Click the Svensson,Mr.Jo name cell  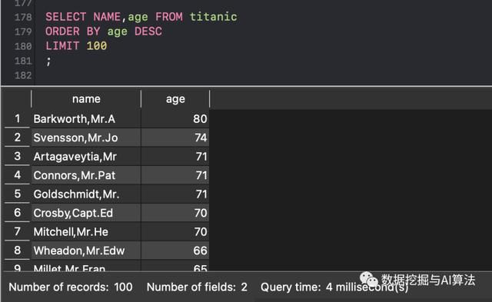pyautogui.click(x=86, y=138)
